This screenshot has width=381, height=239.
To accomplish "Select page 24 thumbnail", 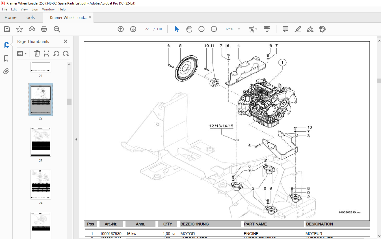I will [41, 184].
